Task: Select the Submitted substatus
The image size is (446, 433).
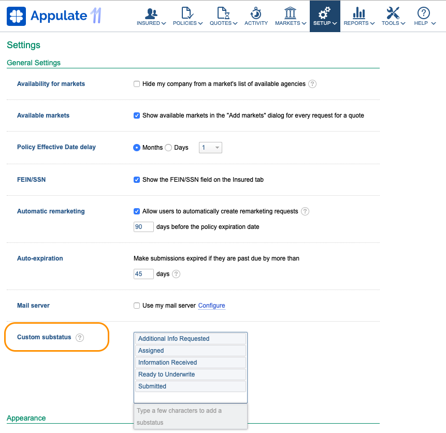Action: point(191,386)
